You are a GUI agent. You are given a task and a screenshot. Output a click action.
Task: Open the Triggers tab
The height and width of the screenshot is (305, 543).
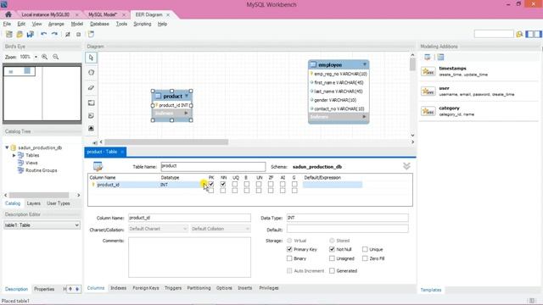coord(173,288)
